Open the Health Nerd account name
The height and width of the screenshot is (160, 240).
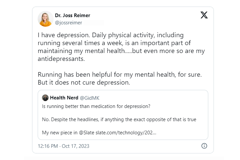(x=64, y=98)
